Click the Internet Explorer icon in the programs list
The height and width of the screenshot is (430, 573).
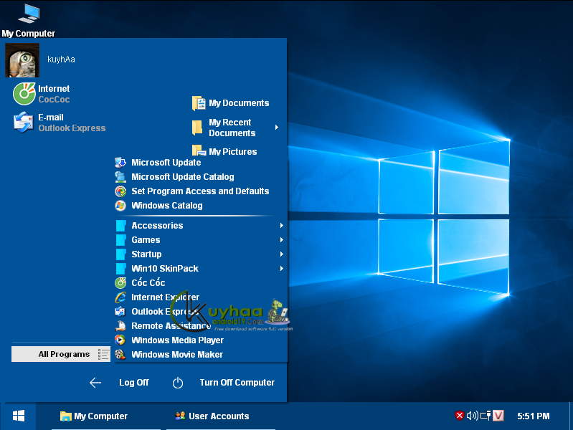click(120, 297)
